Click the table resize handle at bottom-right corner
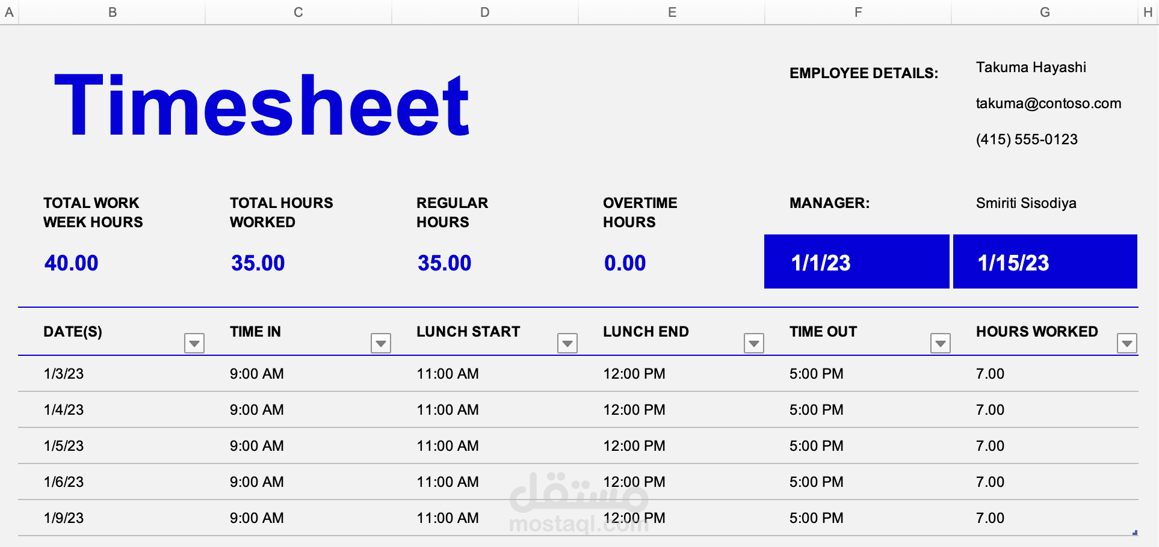Image resolution: width=1159 pixels, height=547 pixels. point(1135,533)
